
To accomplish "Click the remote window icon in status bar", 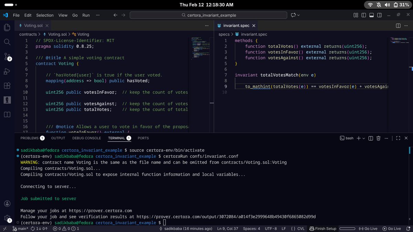I will tap(5, 229).
